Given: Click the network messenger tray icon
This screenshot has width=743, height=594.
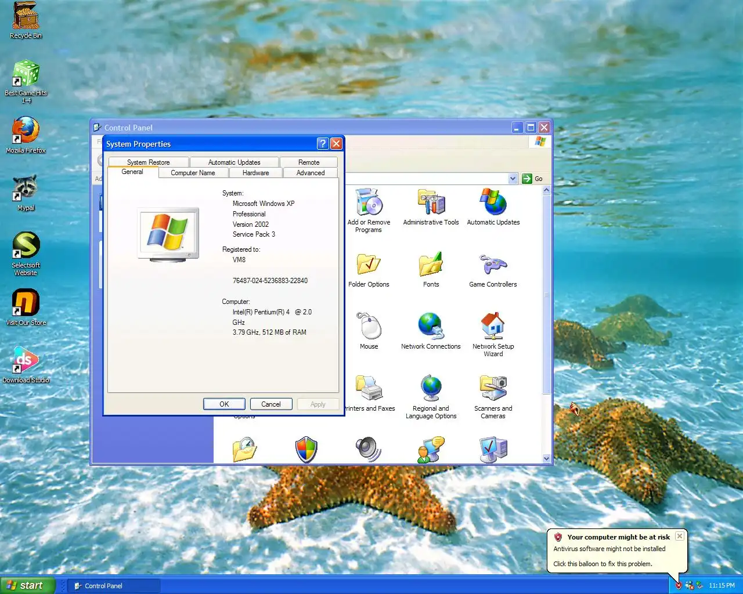Looking at the screenshot, I should tap(690, 585).
